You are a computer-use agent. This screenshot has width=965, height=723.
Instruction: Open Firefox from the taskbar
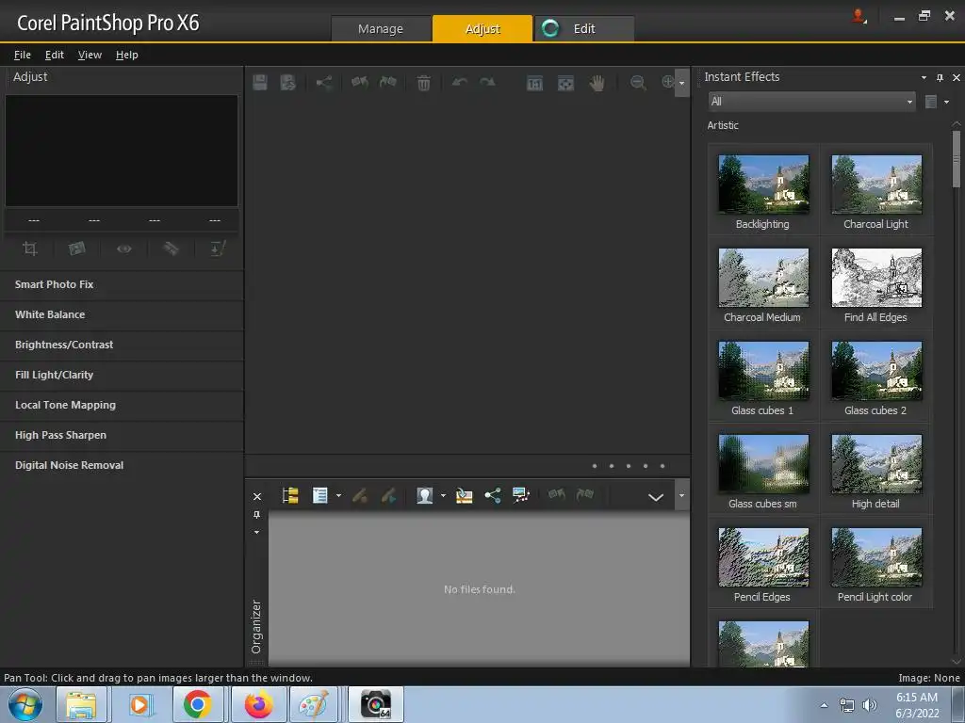(x=259, y=704)
